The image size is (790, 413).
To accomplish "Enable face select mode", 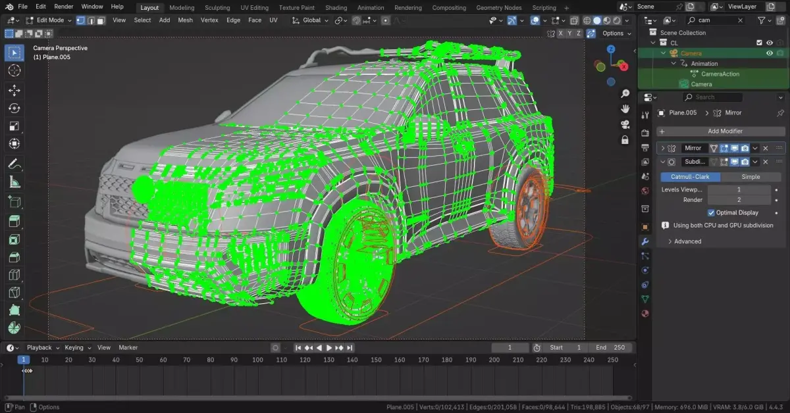I will point(101,20).
